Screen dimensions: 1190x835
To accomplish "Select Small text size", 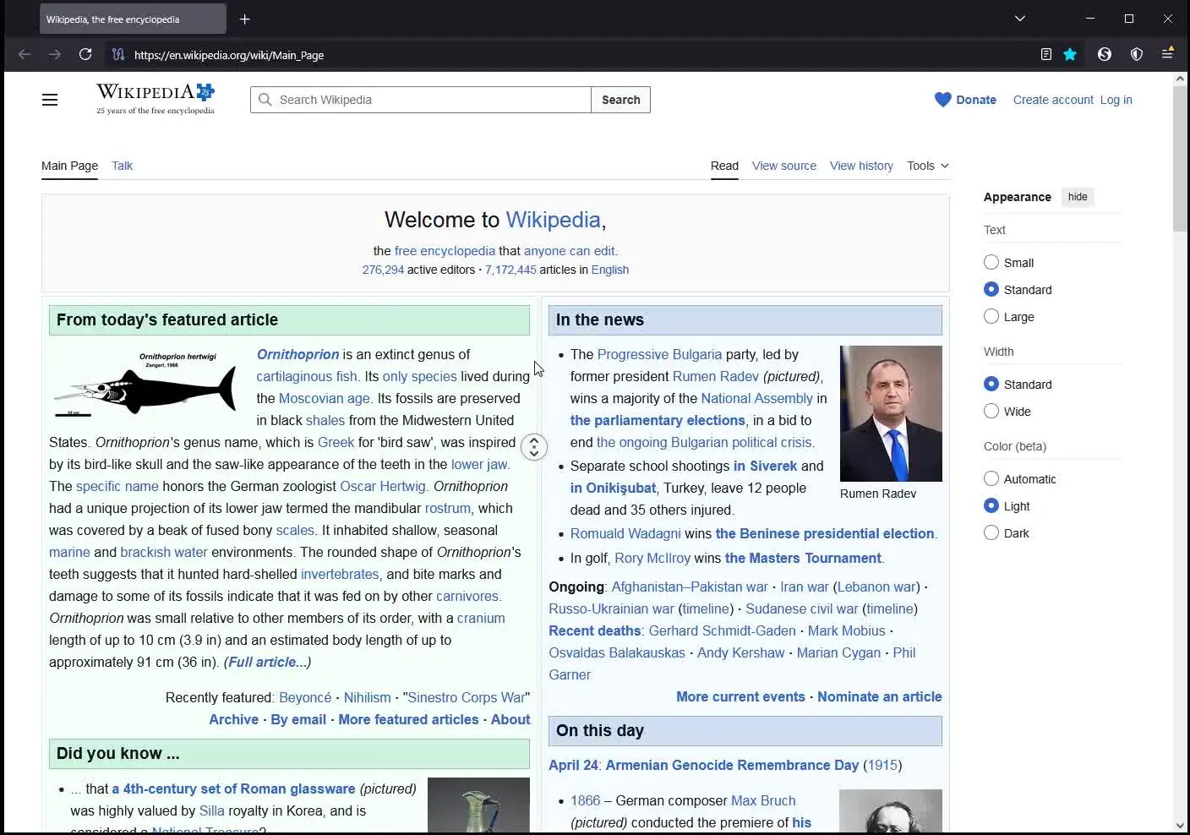I will click(x=991, y=263).
